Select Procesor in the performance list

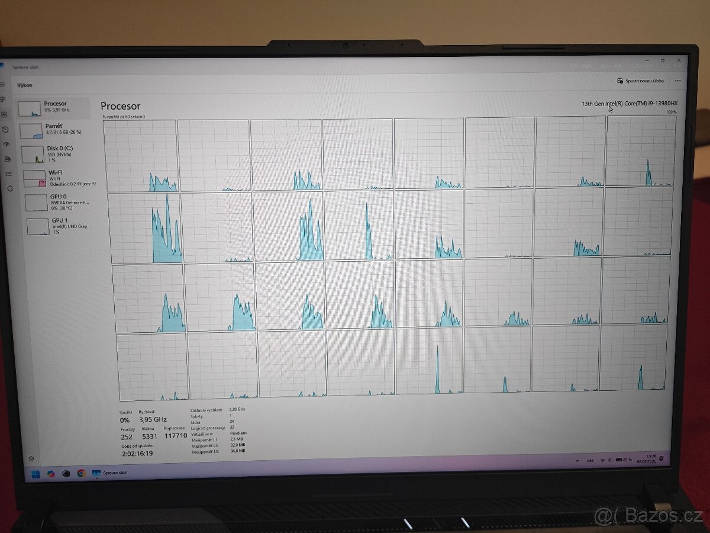[54, 107]
